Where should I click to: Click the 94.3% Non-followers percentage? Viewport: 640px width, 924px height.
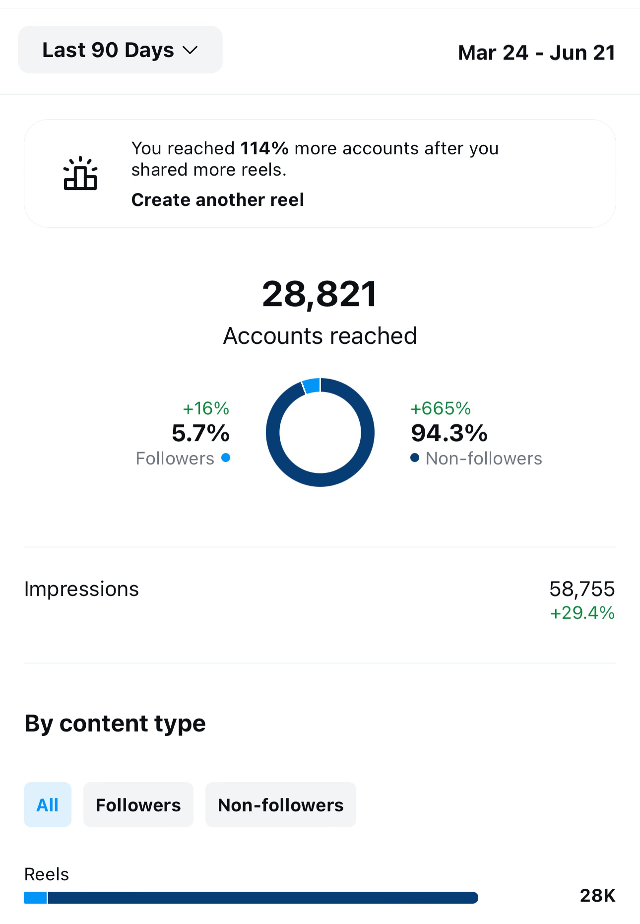(x=449, y=433)
